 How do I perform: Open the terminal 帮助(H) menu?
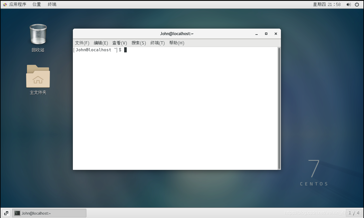(x=177, y=43)
